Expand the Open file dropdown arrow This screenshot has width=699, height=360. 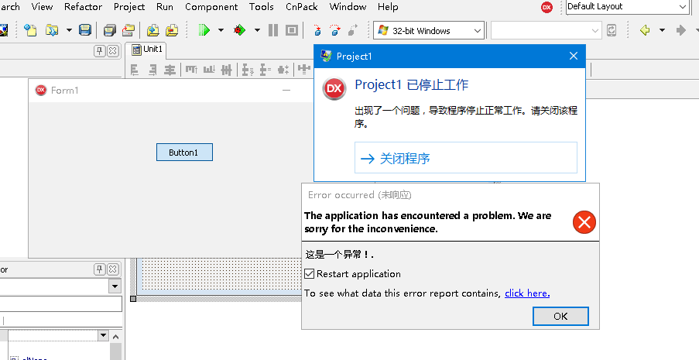tap(69, 30)
